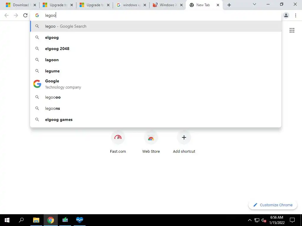302x226 pixels.
Task: Click the Google G icon in the address bar
Action: (x=37, y=15)
